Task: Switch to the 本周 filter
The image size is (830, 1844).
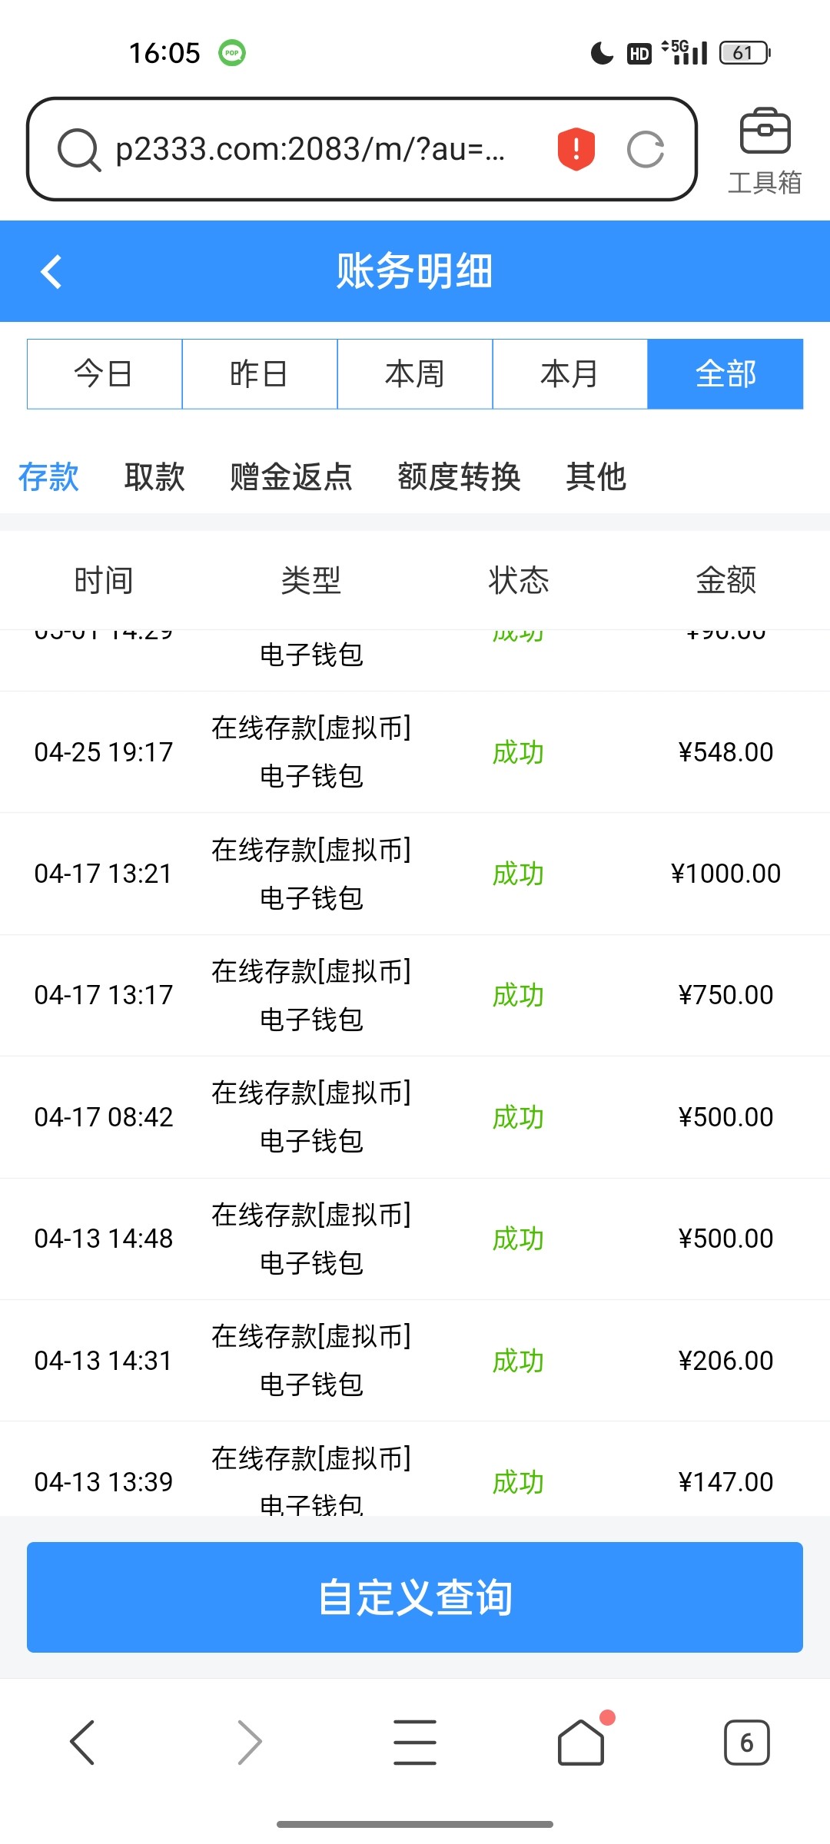Action: pyautogui.click(x=415, y=374)
